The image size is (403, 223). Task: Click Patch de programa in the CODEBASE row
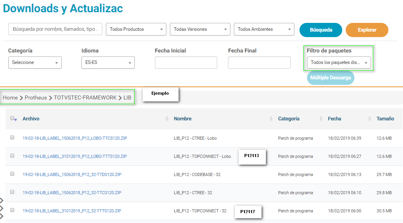296,174
